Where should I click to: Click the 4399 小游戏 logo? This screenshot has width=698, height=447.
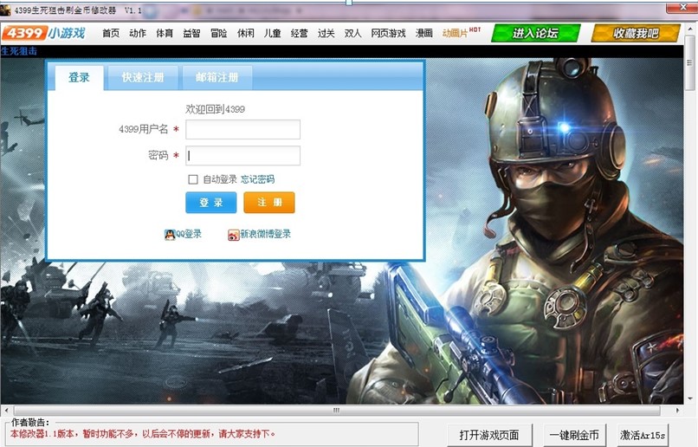43,33
